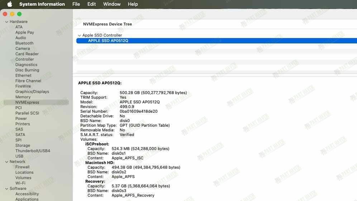Collapse the Software section disclosure triangle
Viewport: 357px width, 201px height.
click(6, 189)
